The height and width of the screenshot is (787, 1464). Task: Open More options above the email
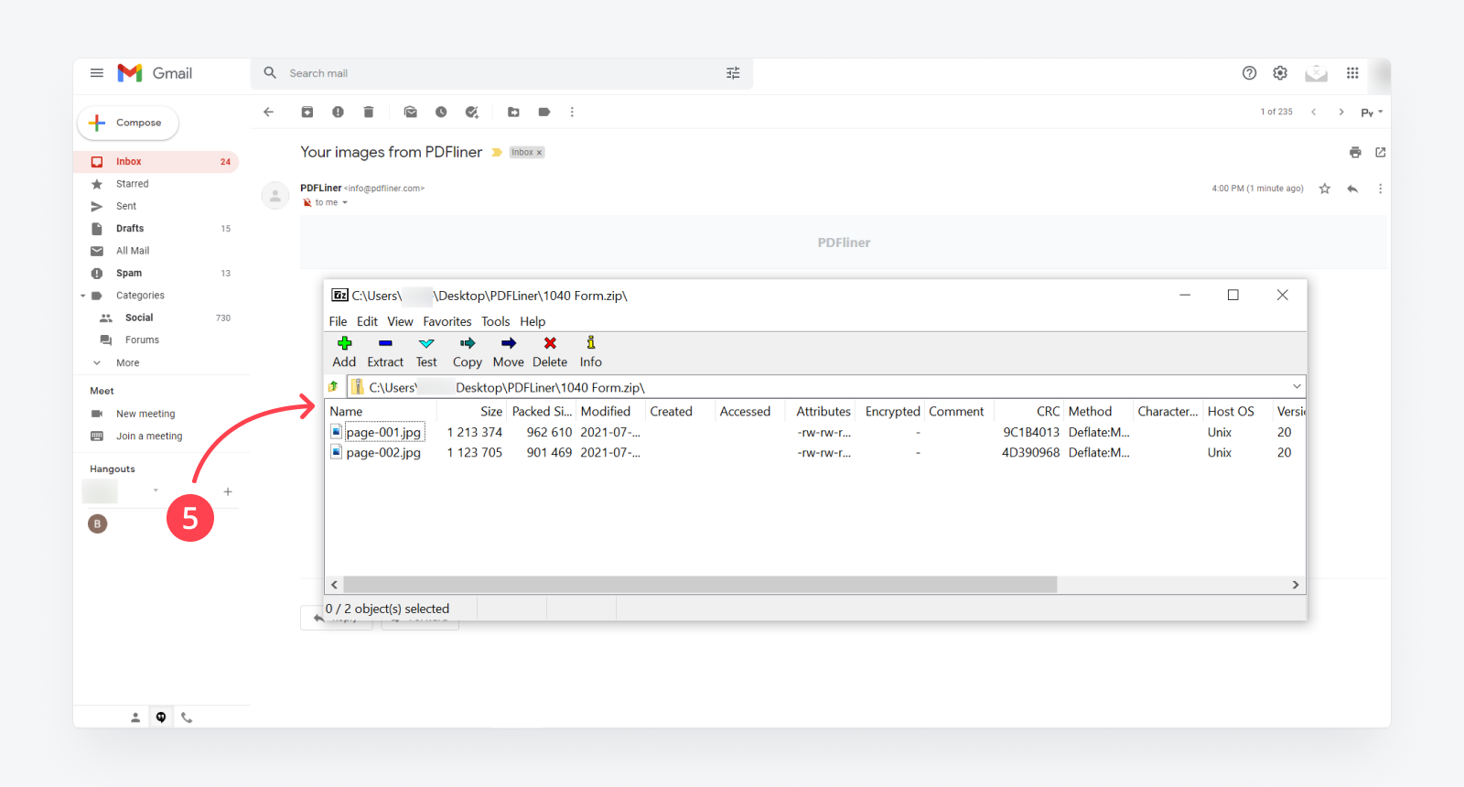tap(573, 112)
